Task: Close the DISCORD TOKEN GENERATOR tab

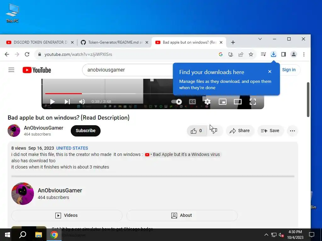Action: click(72, 42)
